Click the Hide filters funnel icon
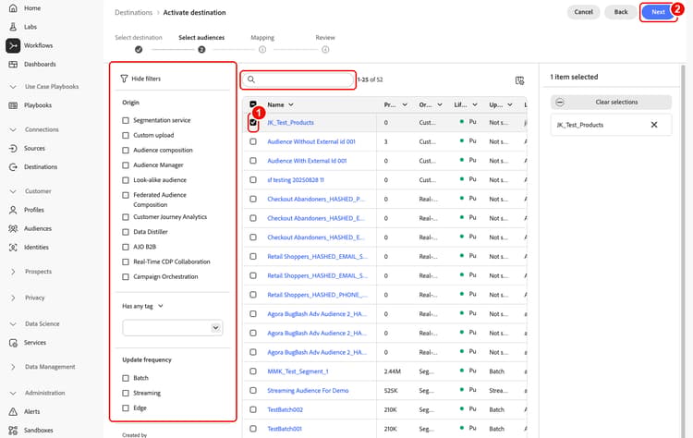This screenshot has height=438, width=693. [124, 79]
